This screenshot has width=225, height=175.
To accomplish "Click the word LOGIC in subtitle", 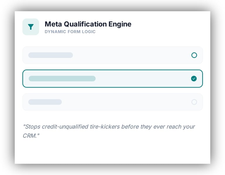I will [89, 32].
